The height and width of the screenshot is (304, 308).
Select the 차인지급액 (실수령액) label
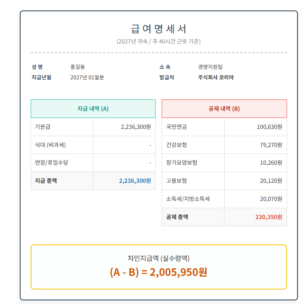[x=158, y=259]
